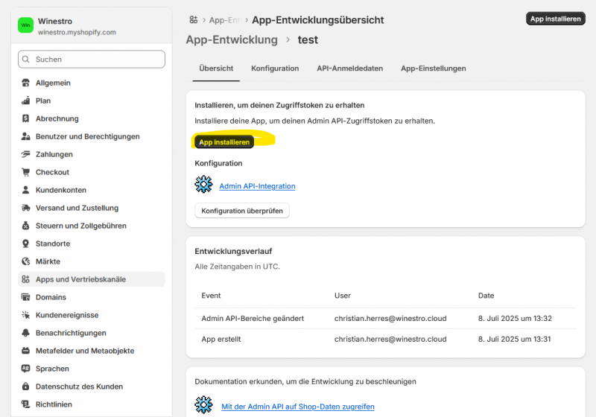Click into the Suchen search field
The width and height of the screenshot is (596, 417).
pos(92,59)
